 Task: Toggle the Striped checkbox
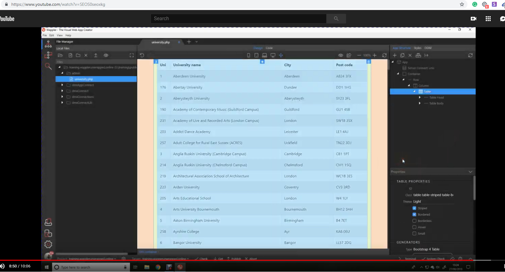click(x=414, y=208)
